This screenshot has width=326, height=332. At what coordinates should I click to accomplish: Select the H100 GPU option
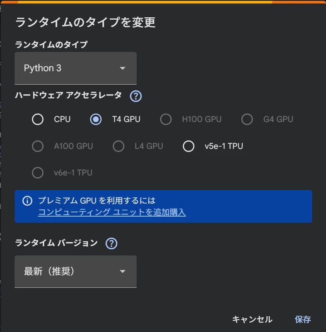point(166,119)
